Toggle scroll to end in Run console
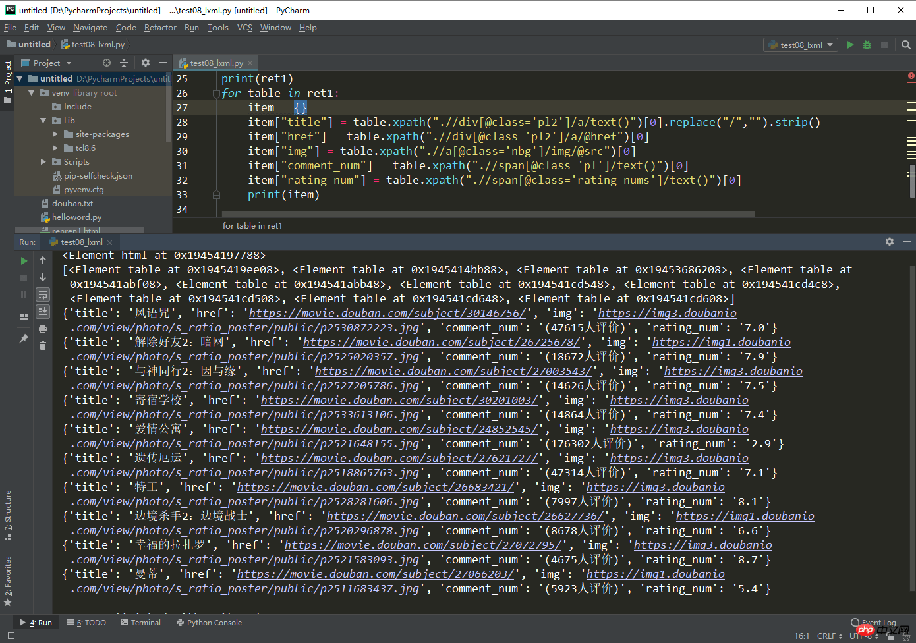The width and height of the screenshot is (916, 643). click(43, 311)
